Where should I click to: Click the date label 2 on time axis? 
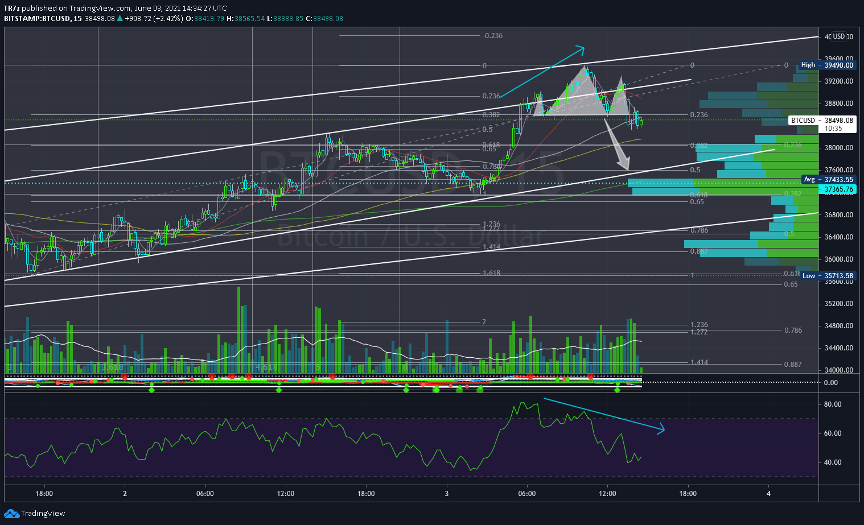tap(125, 494)
